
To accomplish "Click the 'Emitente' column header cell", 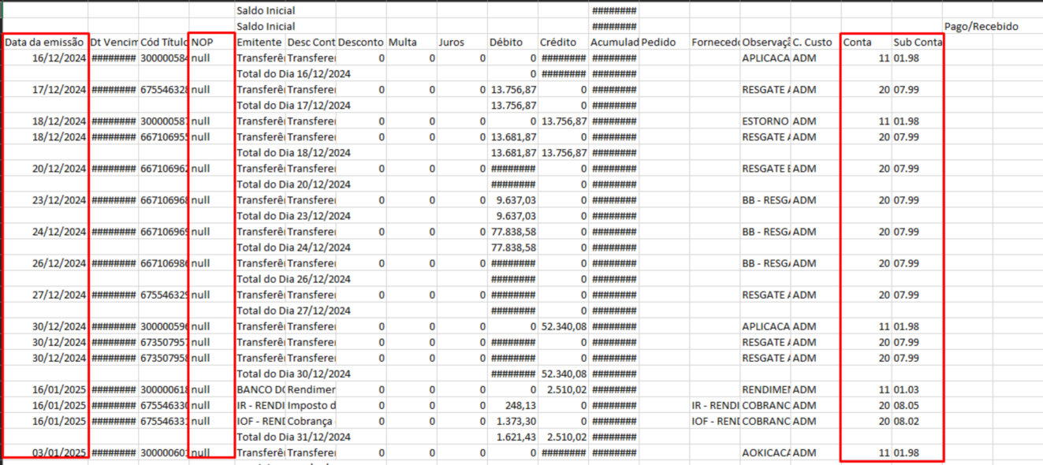I will click(259, 43).
